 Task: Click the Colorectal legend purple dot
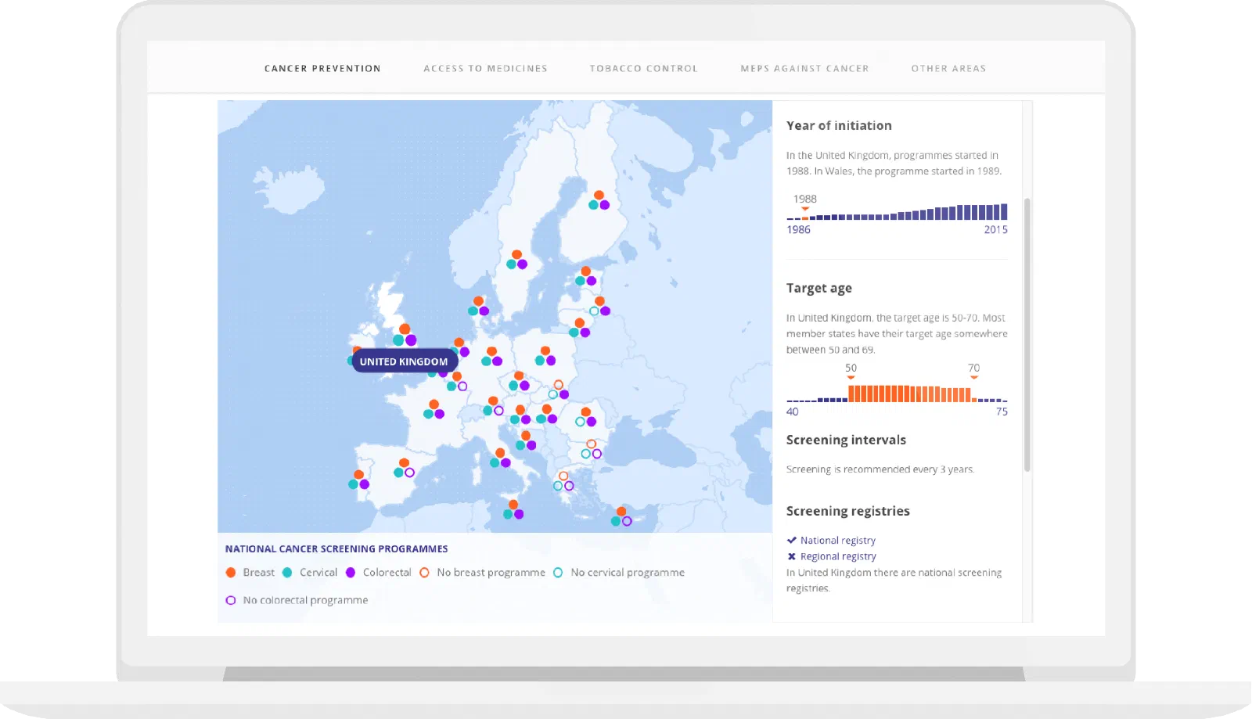tap(351, 573)
